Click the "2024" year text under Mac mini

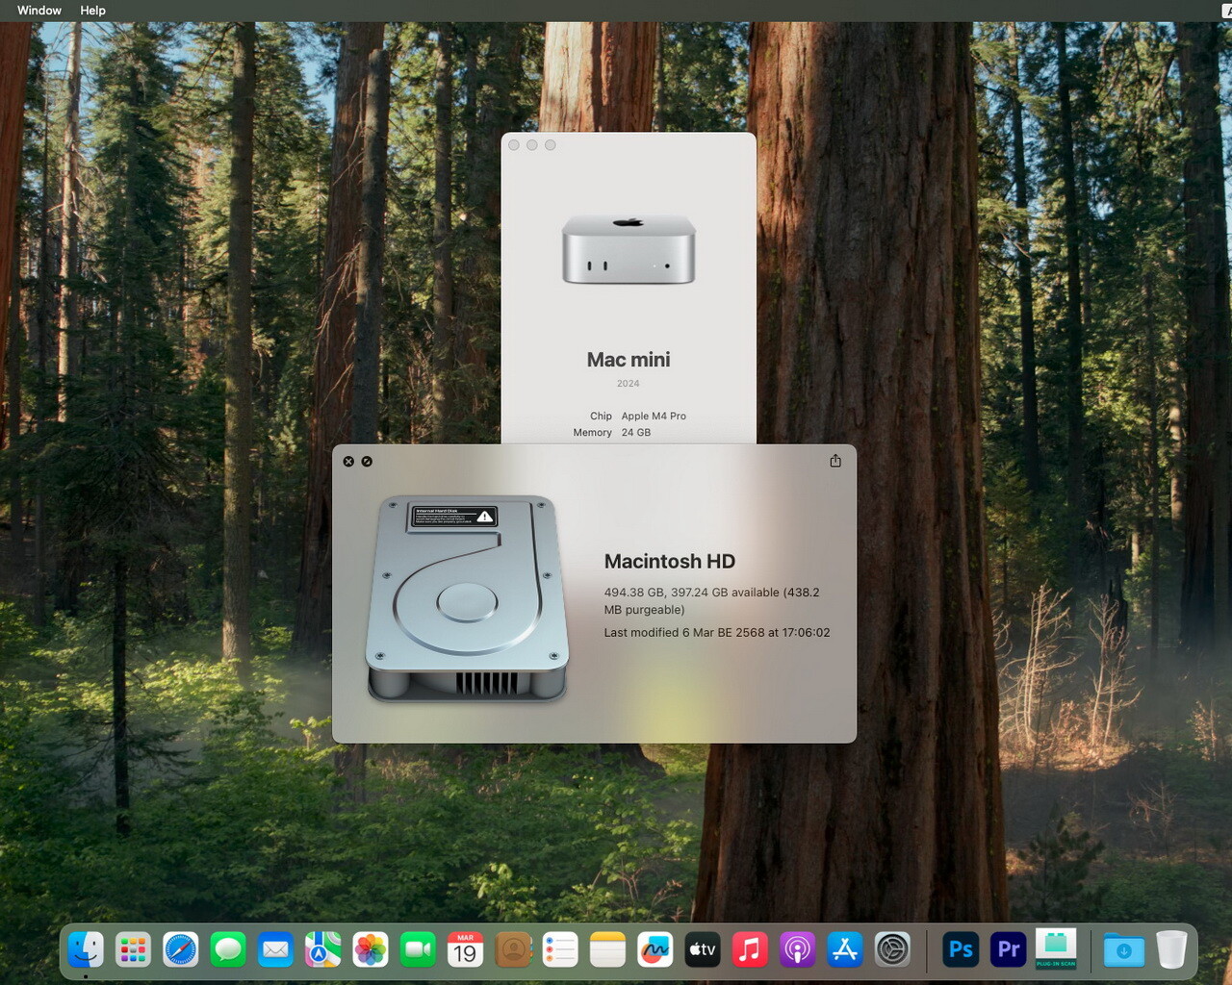629,384
